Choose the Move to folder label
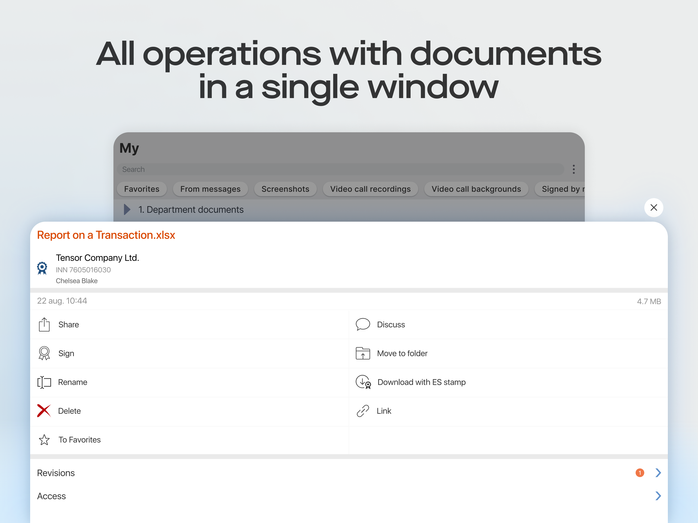Viewport: 698px width, 523px height. [402, 353]
